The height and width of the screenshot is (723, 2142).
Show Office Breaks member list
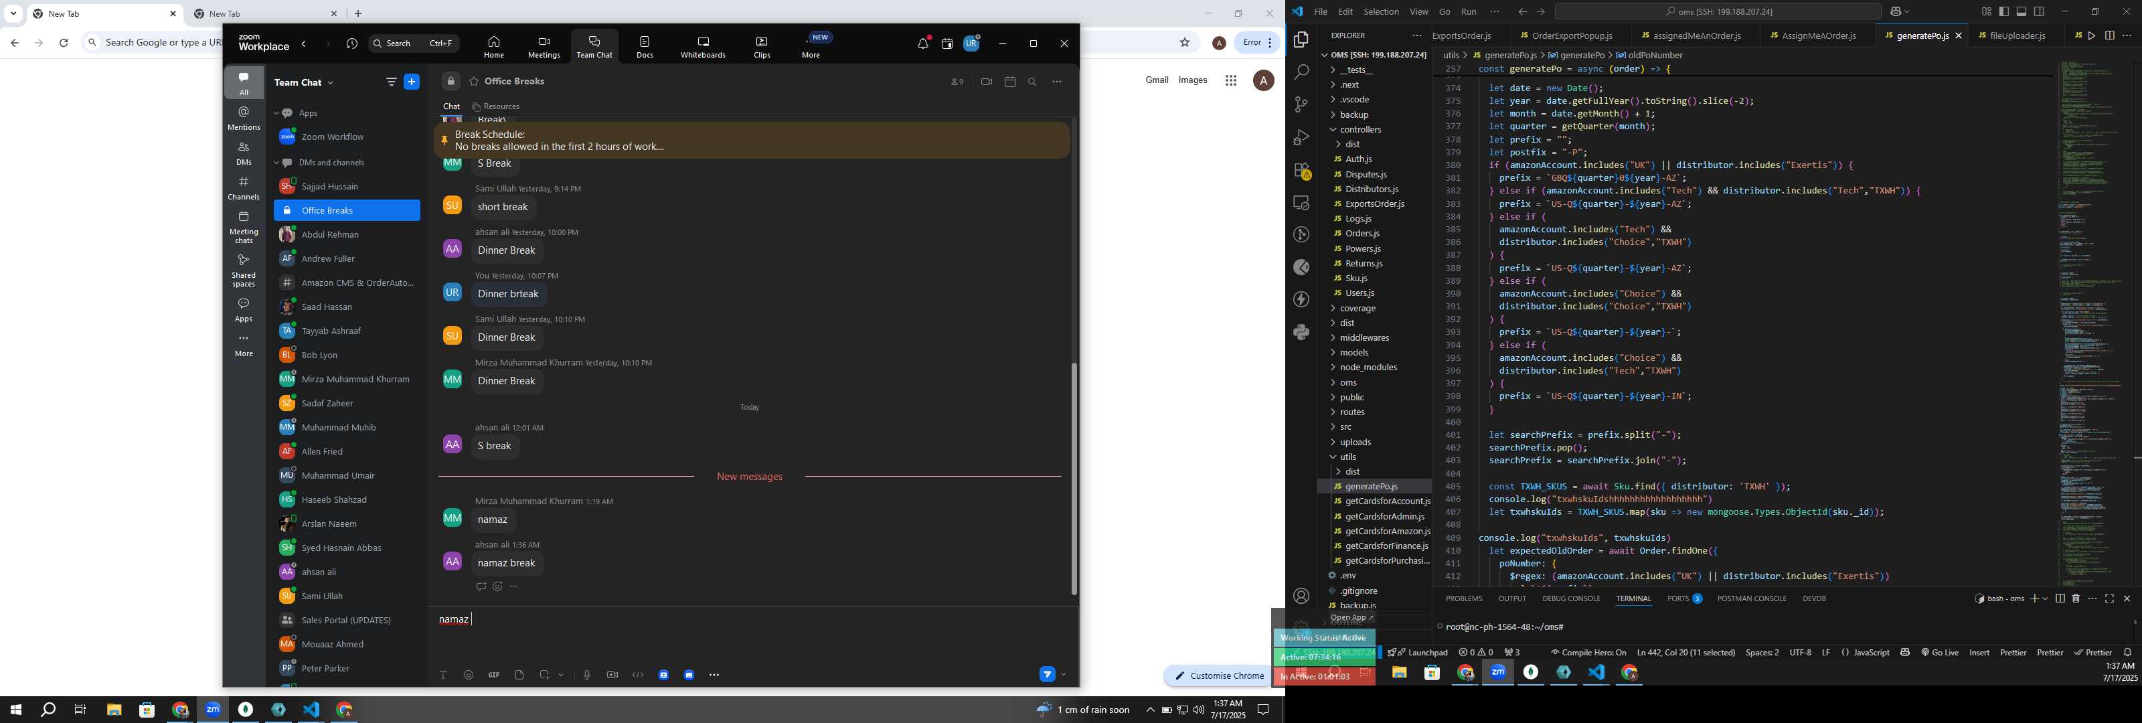tap(957, 82)
